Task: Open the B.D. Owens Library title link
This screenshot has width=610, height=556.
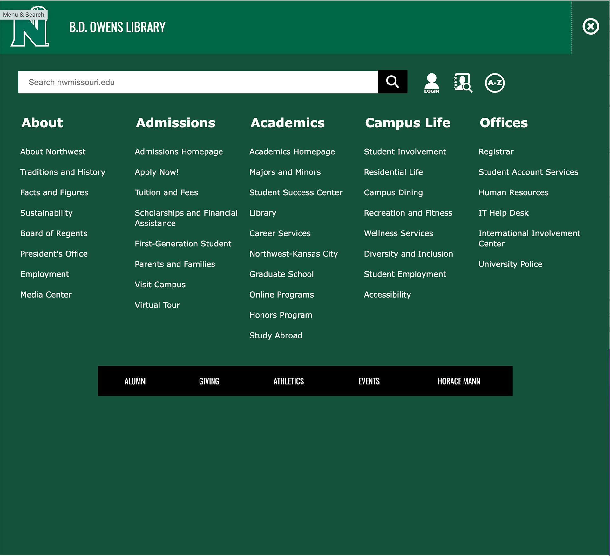Action: [117, 27]
